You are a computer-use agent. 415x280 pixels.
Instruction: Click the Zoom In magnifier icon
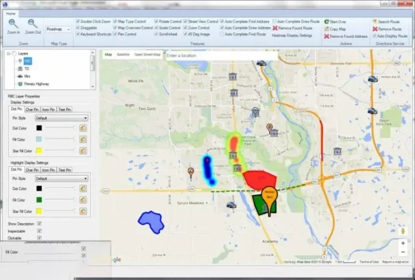[13, 23]
